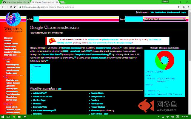Click the Chrome taskbar icon
191x119 pixels.
[14, 117]
